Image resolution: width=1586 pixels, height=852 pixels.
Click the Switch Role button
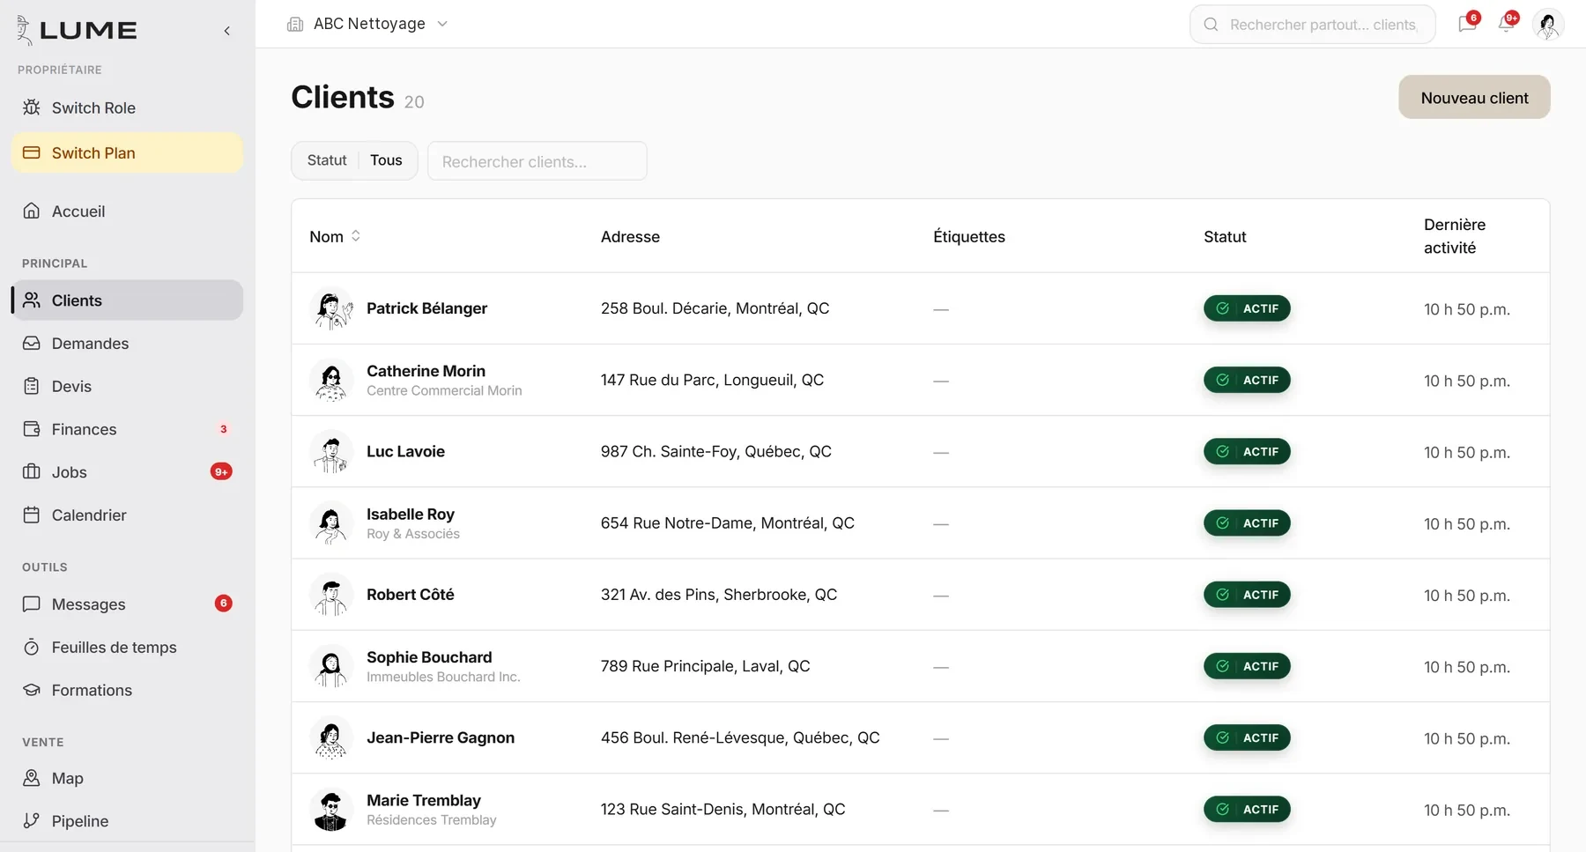pos(127,107)
